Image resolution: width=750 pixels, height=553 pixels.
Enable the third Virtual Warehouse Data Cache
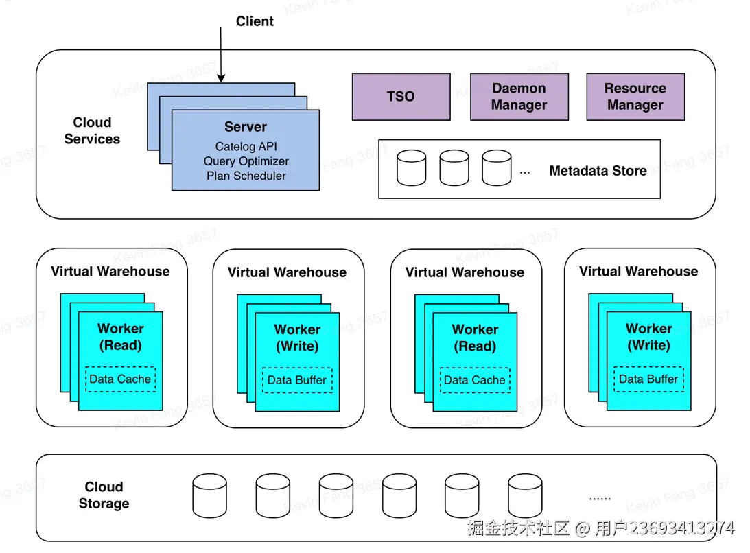click(x=475, y=380)
